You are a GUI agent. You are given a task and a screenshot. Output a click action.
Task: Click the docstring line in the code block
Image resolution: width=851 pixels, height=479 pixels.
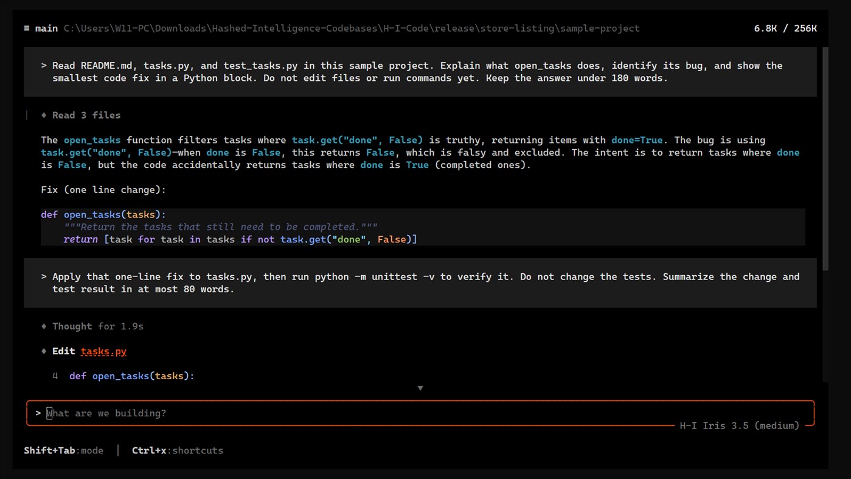[x=220, y=227]
